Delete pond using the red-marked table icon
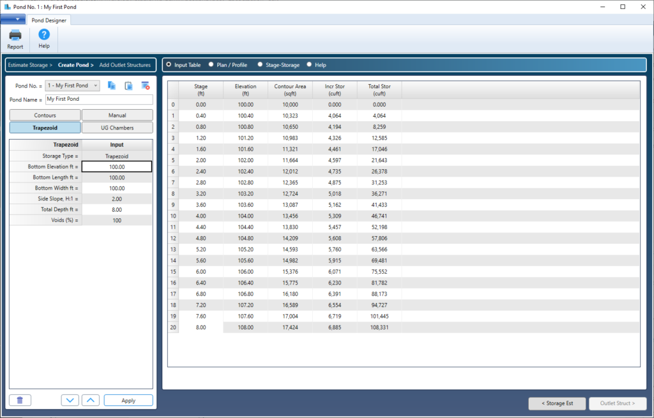Viewport: 654px width, 418px height. click(x=145, y=86)
